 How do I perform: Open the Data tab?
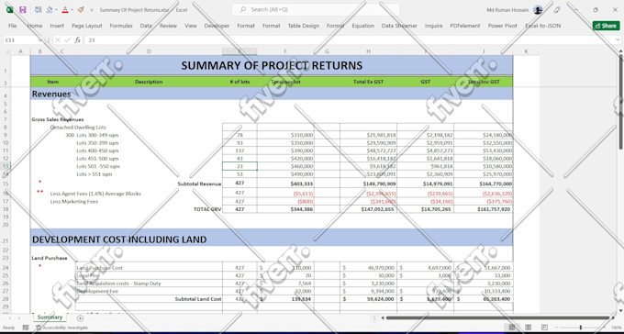tap(146, 26)
